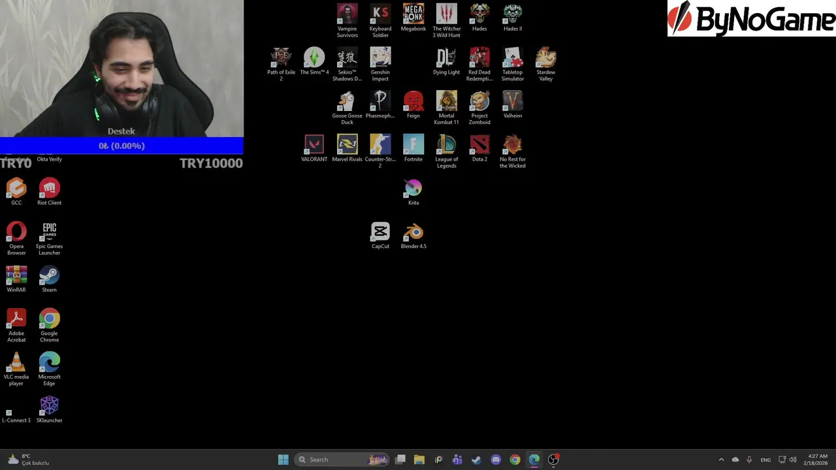Viewport: 836px width, 470px height.
Task: Switch to Edge in the taskbar
Action: coord(534,460)
